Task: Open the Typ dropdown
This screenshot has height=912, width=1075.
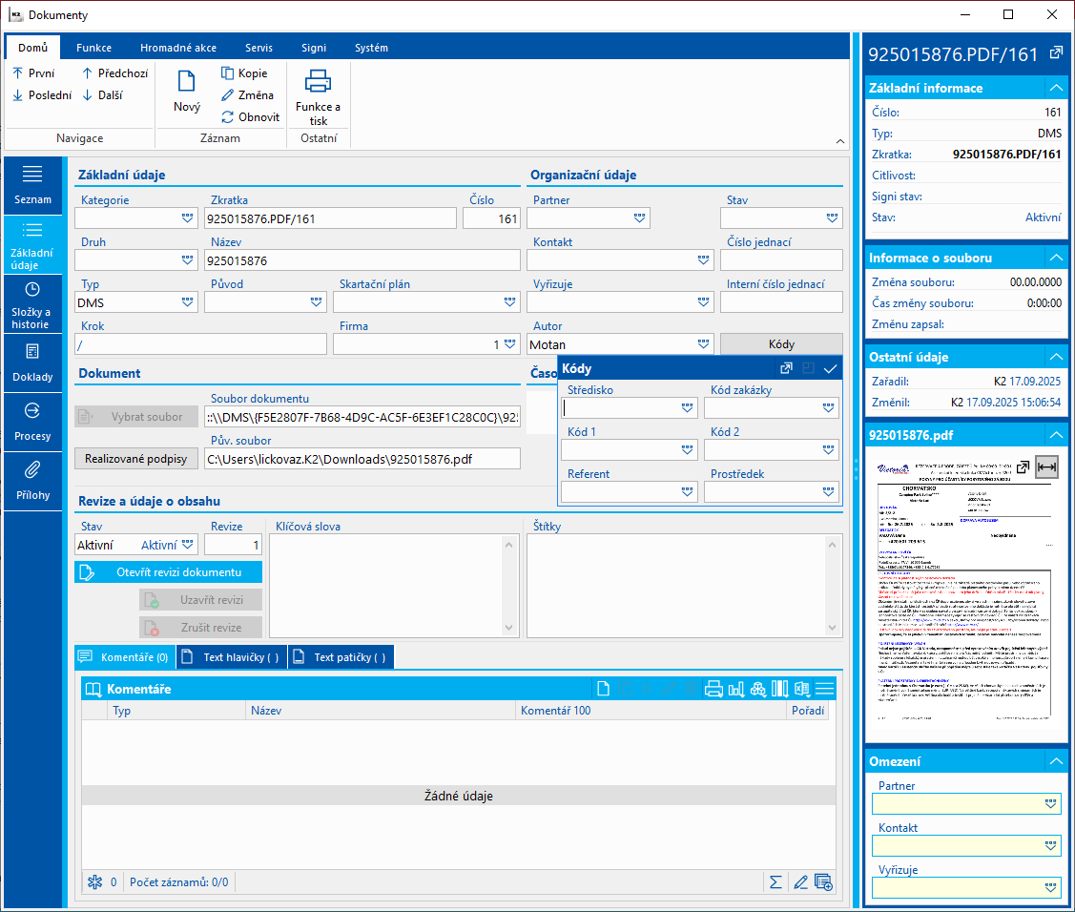Action: point(187,302)
